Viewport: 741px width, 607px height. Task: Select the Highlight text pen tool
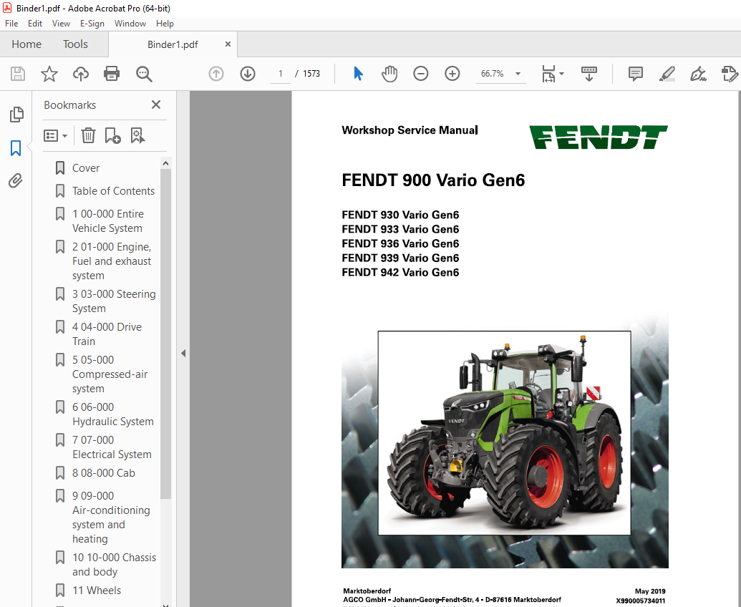click(x=667, y=74)
